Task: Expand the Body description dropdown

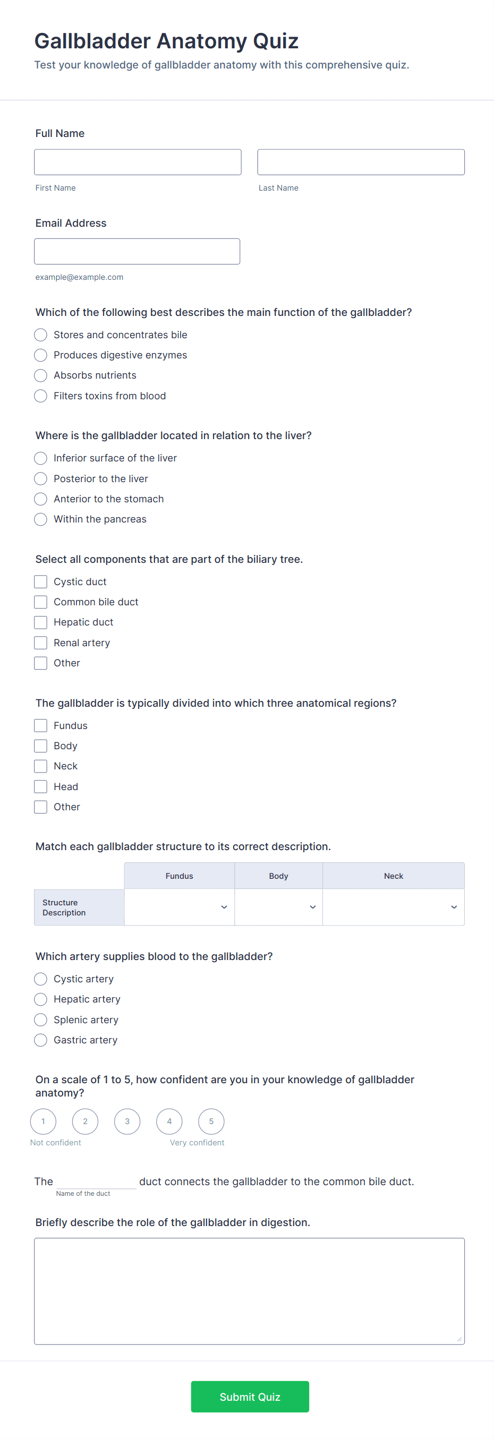Action: [x=278, y=906]
